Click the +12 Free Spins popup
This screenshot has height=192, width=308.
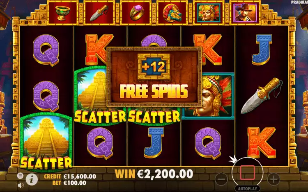coord(154,77)
